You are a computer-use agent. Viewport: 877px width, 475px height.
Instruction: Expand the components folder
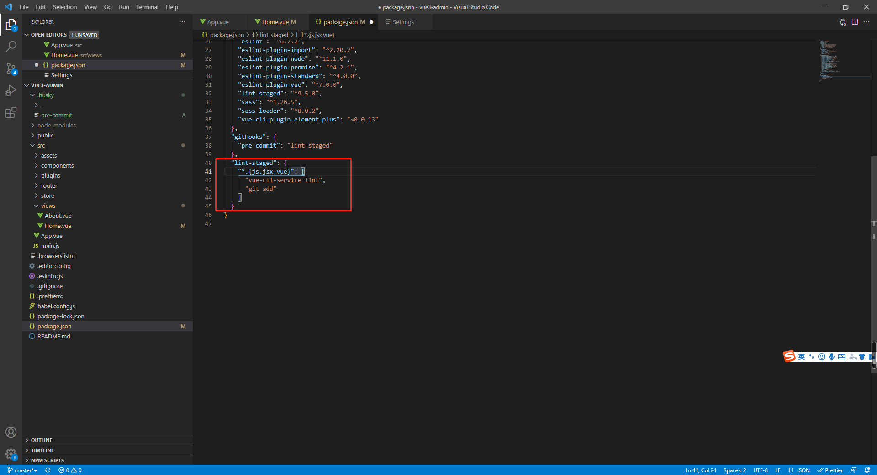36,165
